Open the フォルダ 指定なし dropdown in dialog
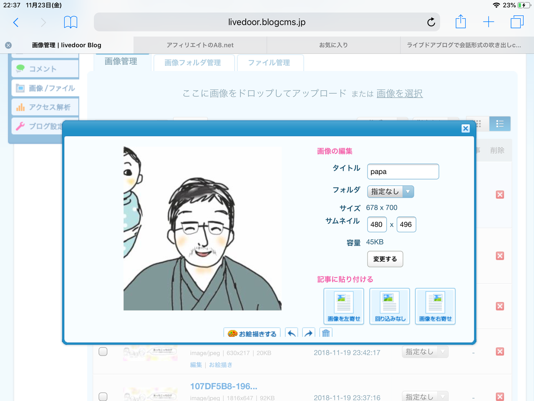Image resolution: width=534 pixels, height=401 pixels. (x=390, y=191)
